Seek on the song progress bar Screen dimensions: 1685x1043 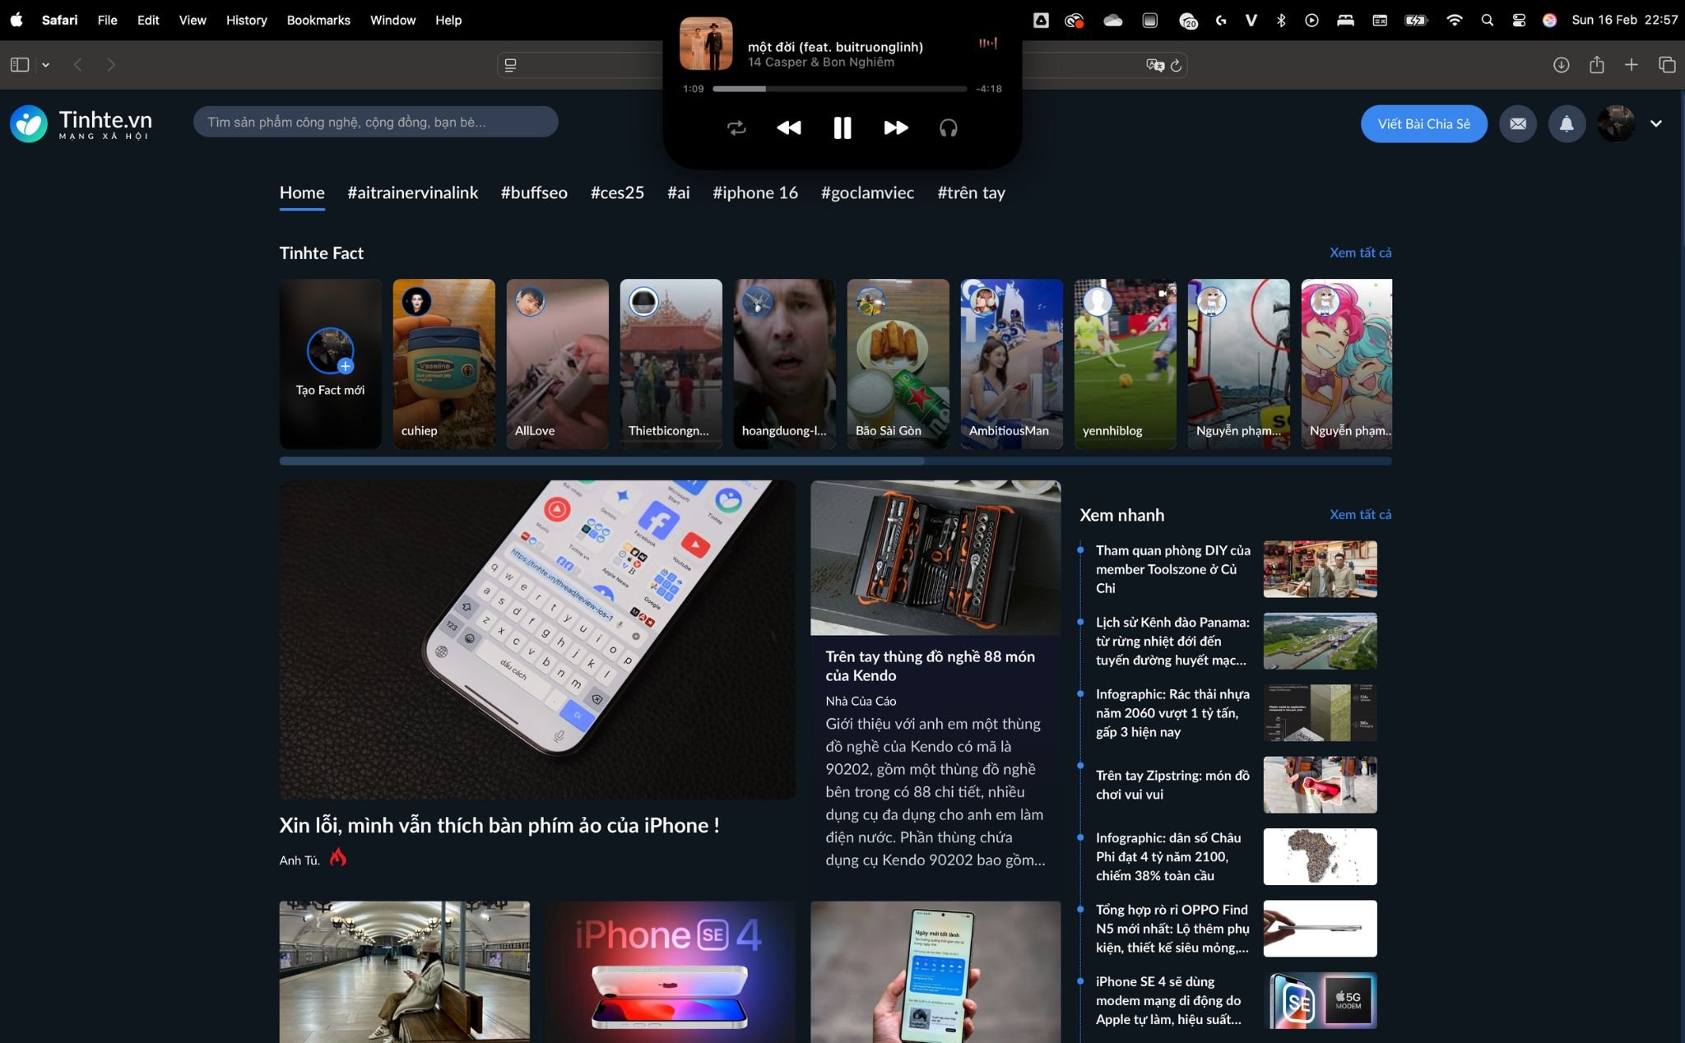pyautogui.click(x=839, y=88)
